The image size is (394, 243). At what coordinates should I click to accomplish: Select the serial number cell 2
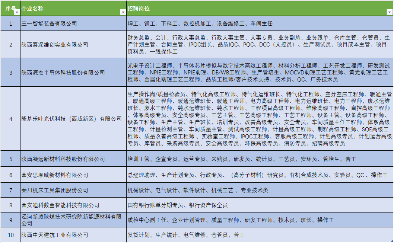click(10, 45)
